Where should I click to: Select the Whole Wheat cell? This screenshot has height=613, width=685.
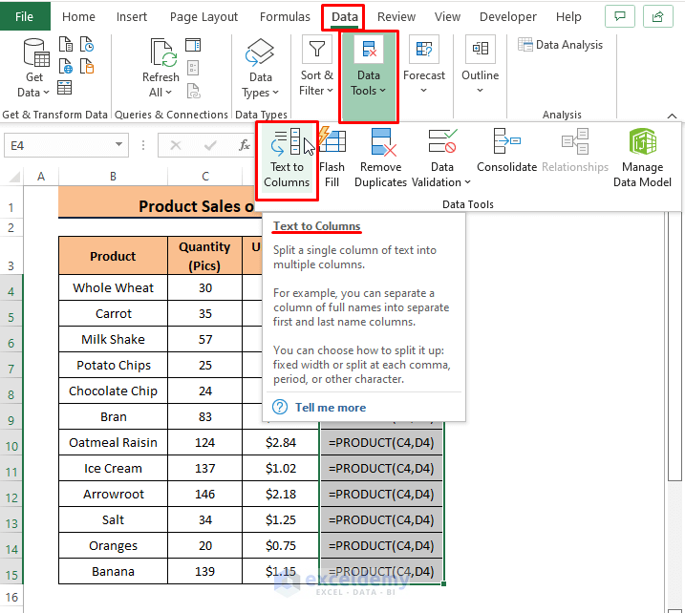tap(113, 287)
